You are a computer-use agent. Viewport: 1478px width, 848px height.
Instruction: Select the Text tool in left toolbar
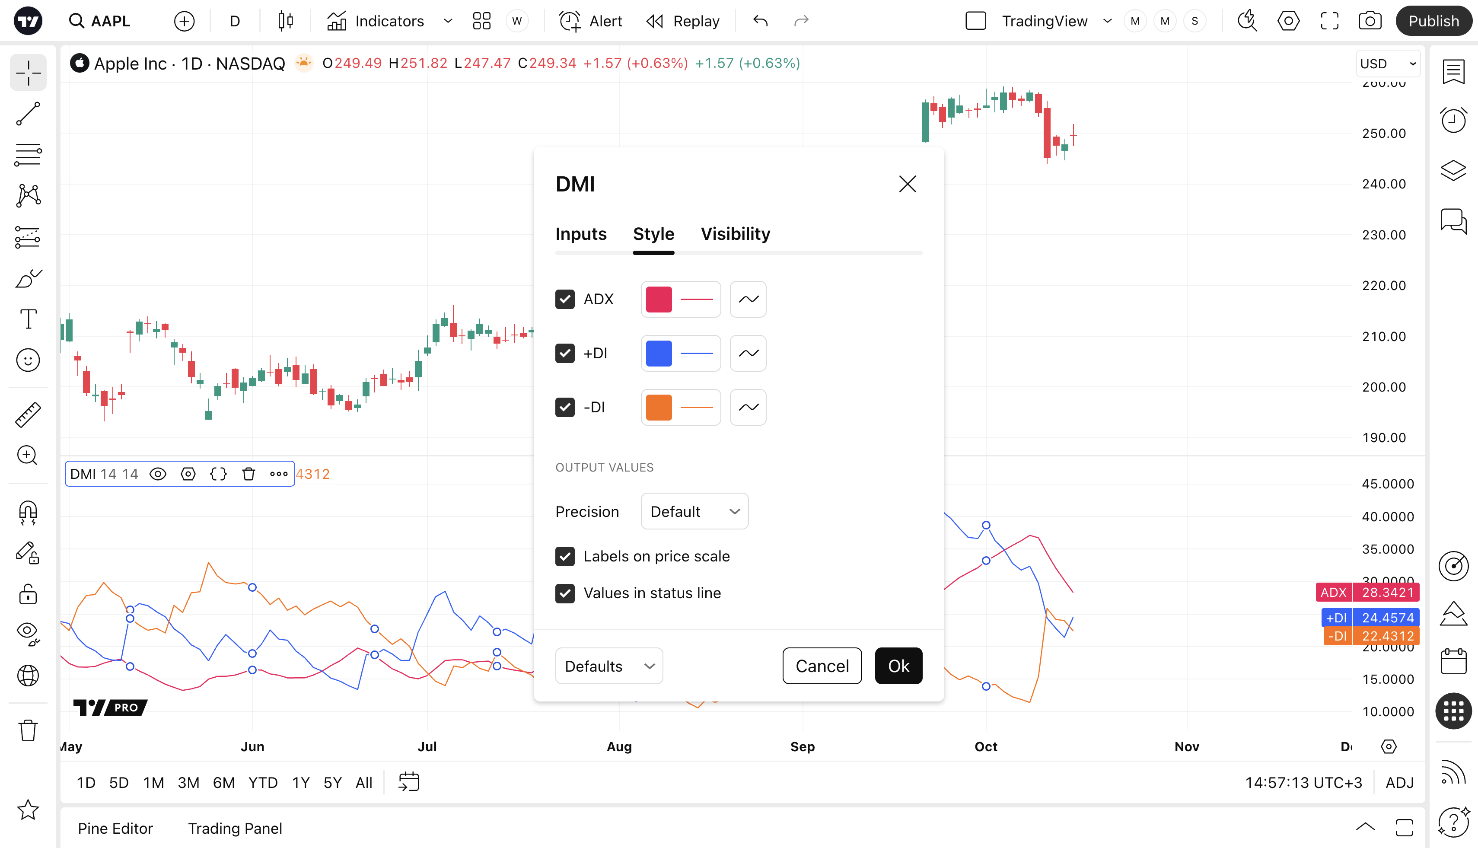[28, 319]
